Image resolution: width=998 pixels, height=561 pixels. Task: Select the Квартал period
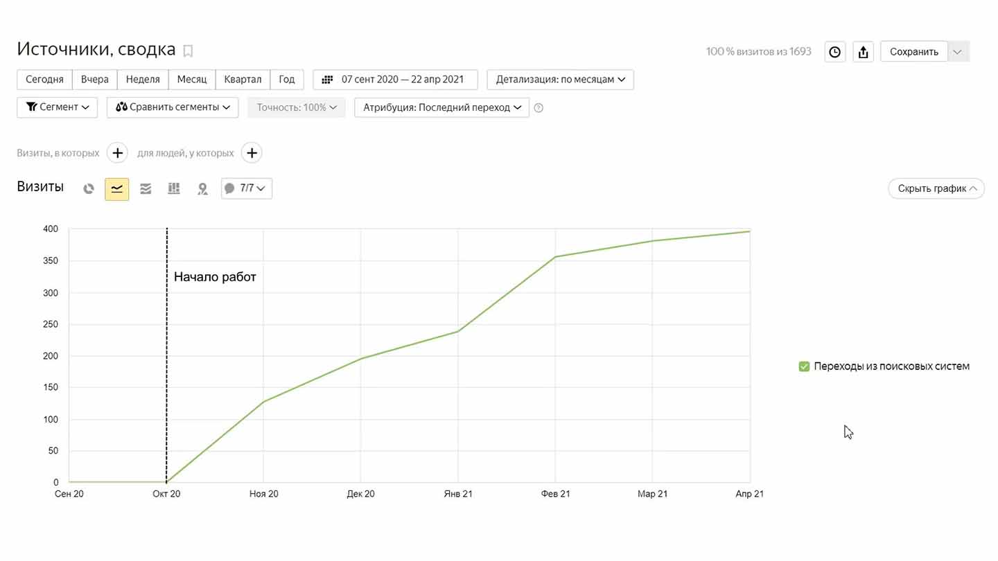click(x=243, y=80)
